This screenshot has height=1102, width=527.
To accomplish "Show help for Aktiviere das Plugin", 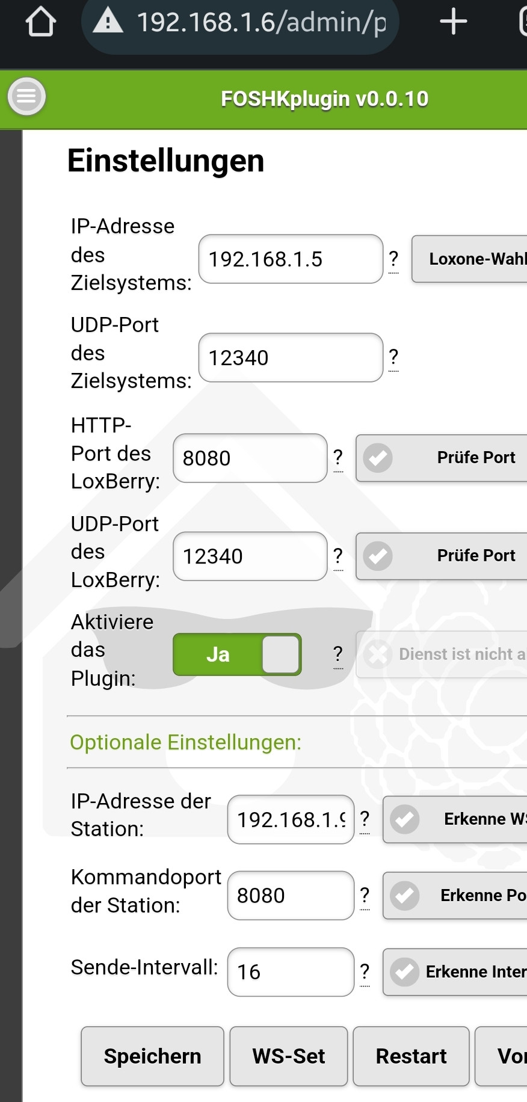I will pos(338,654).
